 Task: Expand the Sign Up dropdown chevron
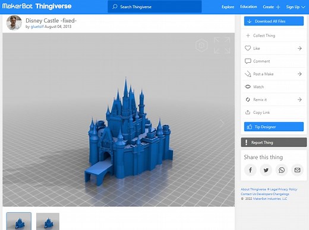pos(303,7)
